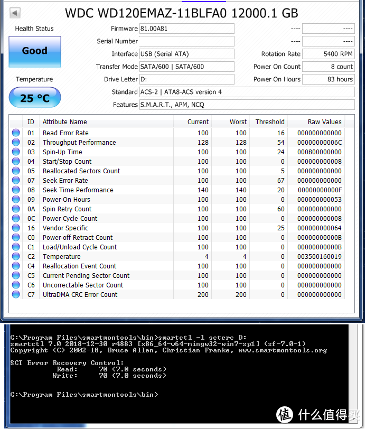The width and height of the screenshot is (366, 429).
Task: Click raw value 000000000053
Action: click(x=320, y=200)
